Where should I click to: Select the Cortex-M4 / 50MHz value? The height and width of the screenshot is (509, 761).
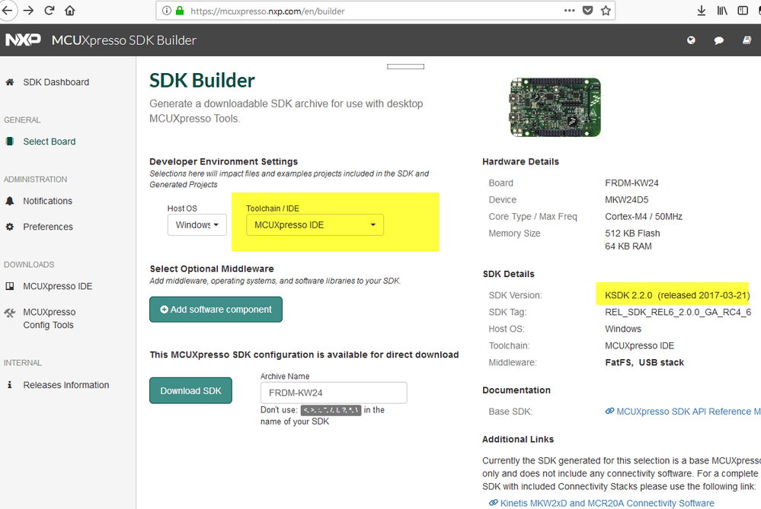click(x=644, y=216)
